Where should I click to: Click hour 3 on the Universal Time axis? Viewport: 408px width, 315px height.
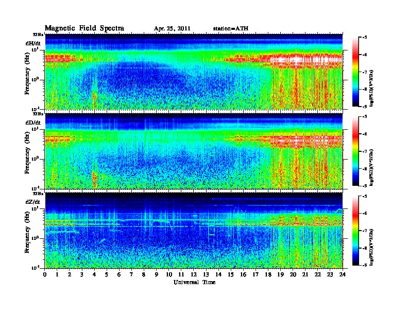coord(82,274)
